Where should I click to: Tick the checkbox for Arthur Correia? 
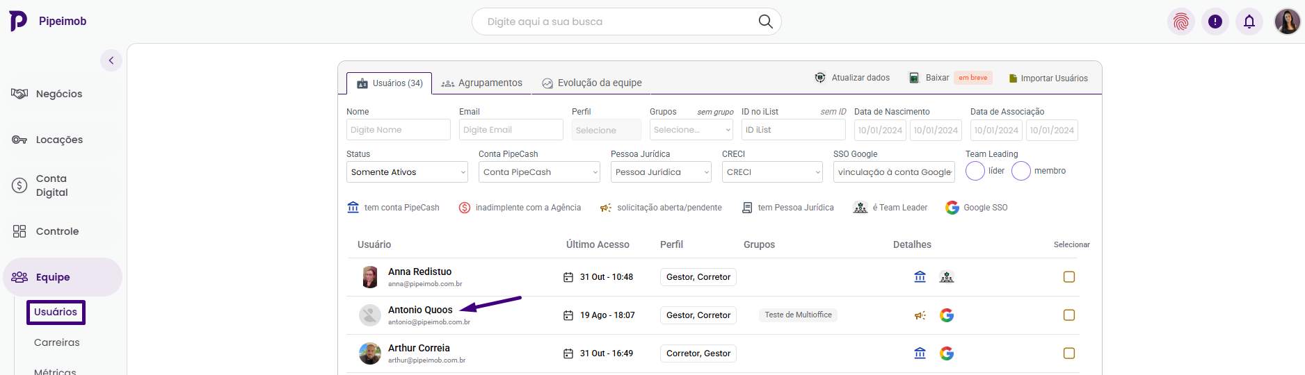click(x=1068, y=353)
